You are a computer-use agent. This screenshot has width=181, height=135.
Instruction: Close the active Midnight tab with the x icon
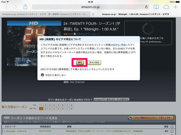point(93,14)
